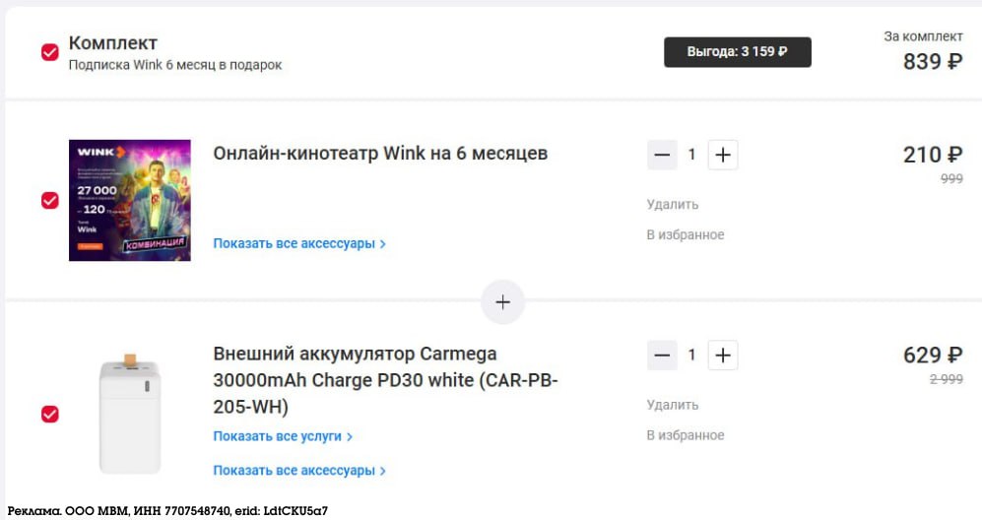
Task: Click Удалить for the Carmega power bank
Action: [672, 405]
